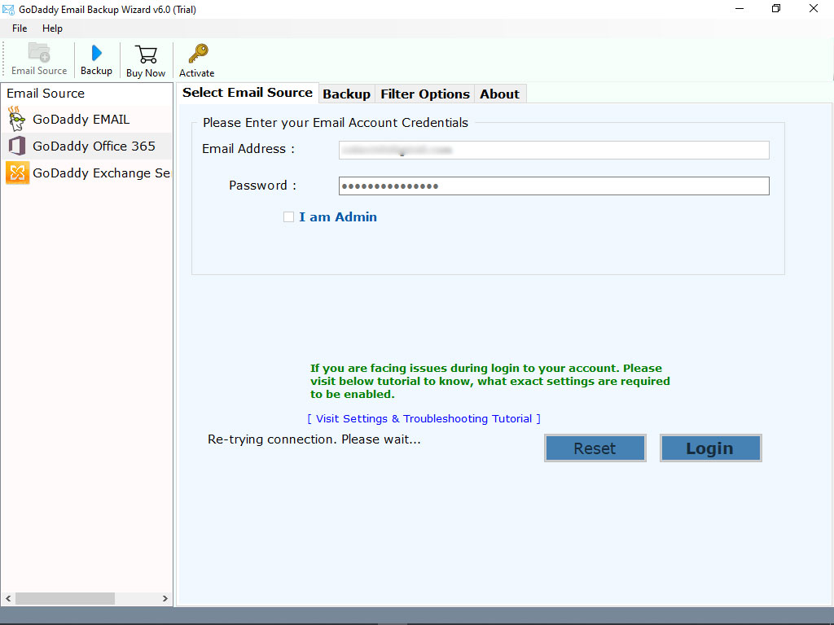Click the Login button

(710, 448)
